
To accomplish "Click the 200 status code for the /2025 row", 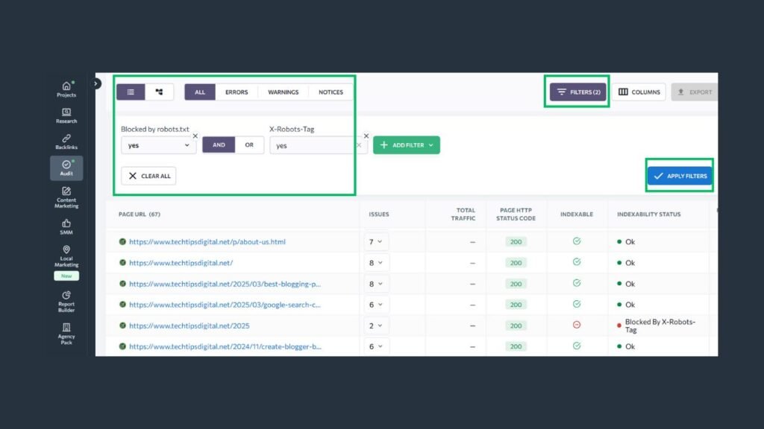I will (x=516, y=326).
